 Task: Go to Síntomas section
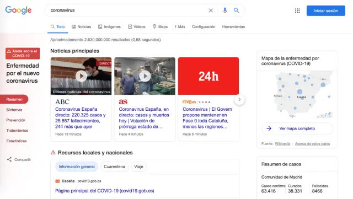(x=14, y=110)
